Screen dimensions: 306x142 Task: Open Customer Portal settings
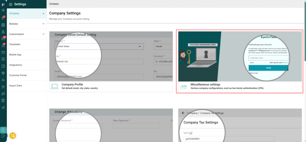pyautogui.click(x=27, y=75)
